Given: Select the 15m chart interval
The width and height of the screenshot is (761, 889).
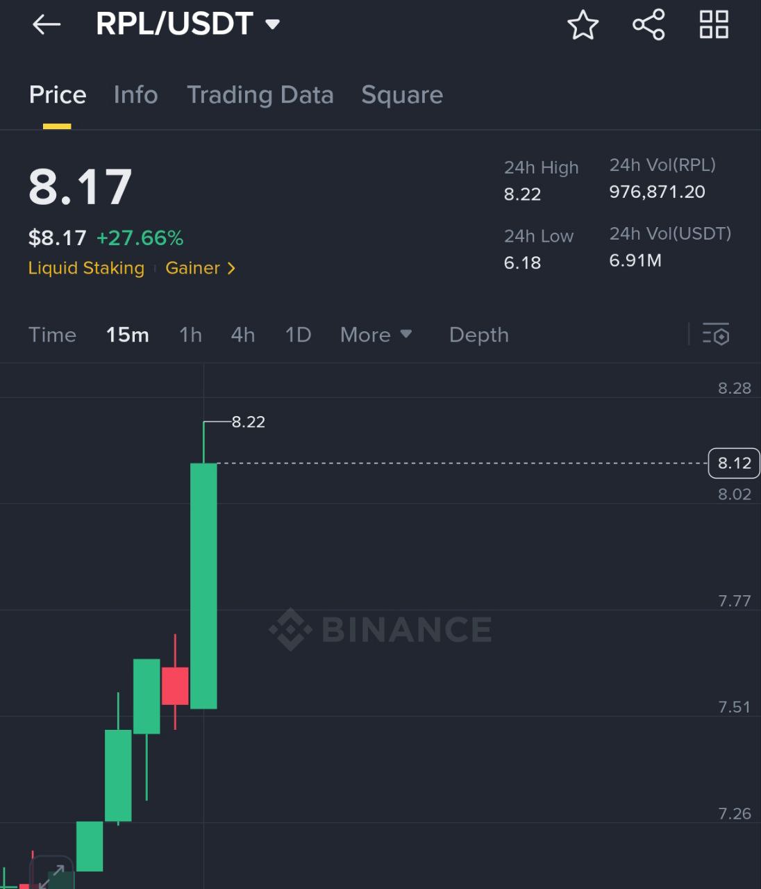Looking at the screenshot, I should [x=127, y=335].
